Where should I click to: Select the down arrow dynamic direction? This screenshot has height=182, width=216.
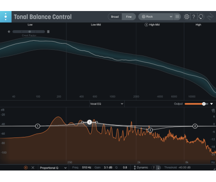click(x=158, y=168)
